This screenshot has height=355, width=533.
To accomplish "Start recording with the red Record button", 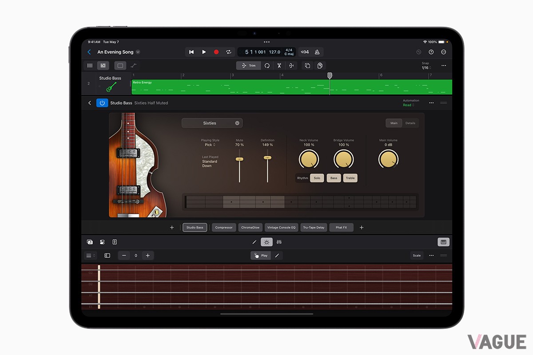I will pyautogui.click(x=216, y=52).
